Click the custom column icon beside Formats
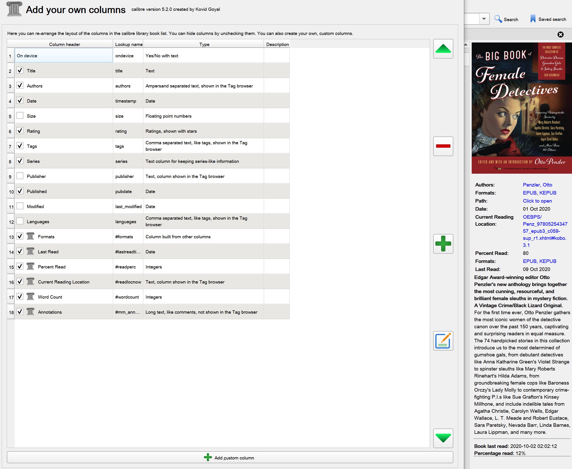 (30, 237)
